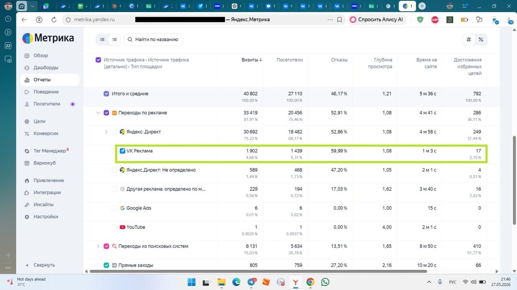Open WhatsApp from the taskbar
517x290 pixels.
tap(325, 282)
